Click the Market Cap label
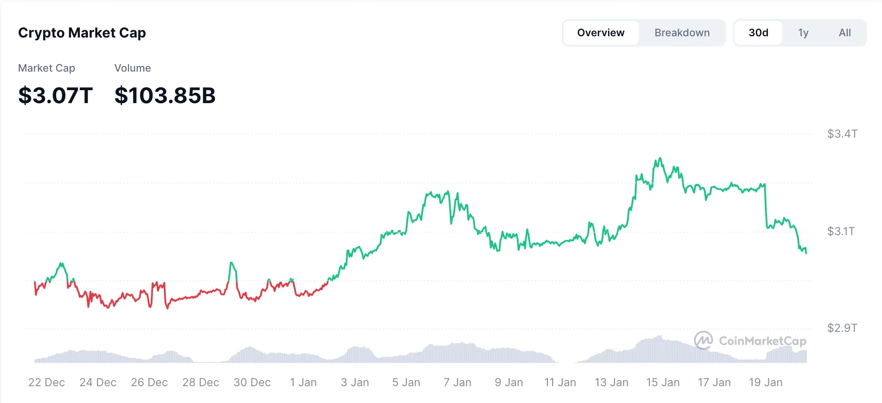Screen dimensions: 882x403 click(x=46, y=68)
